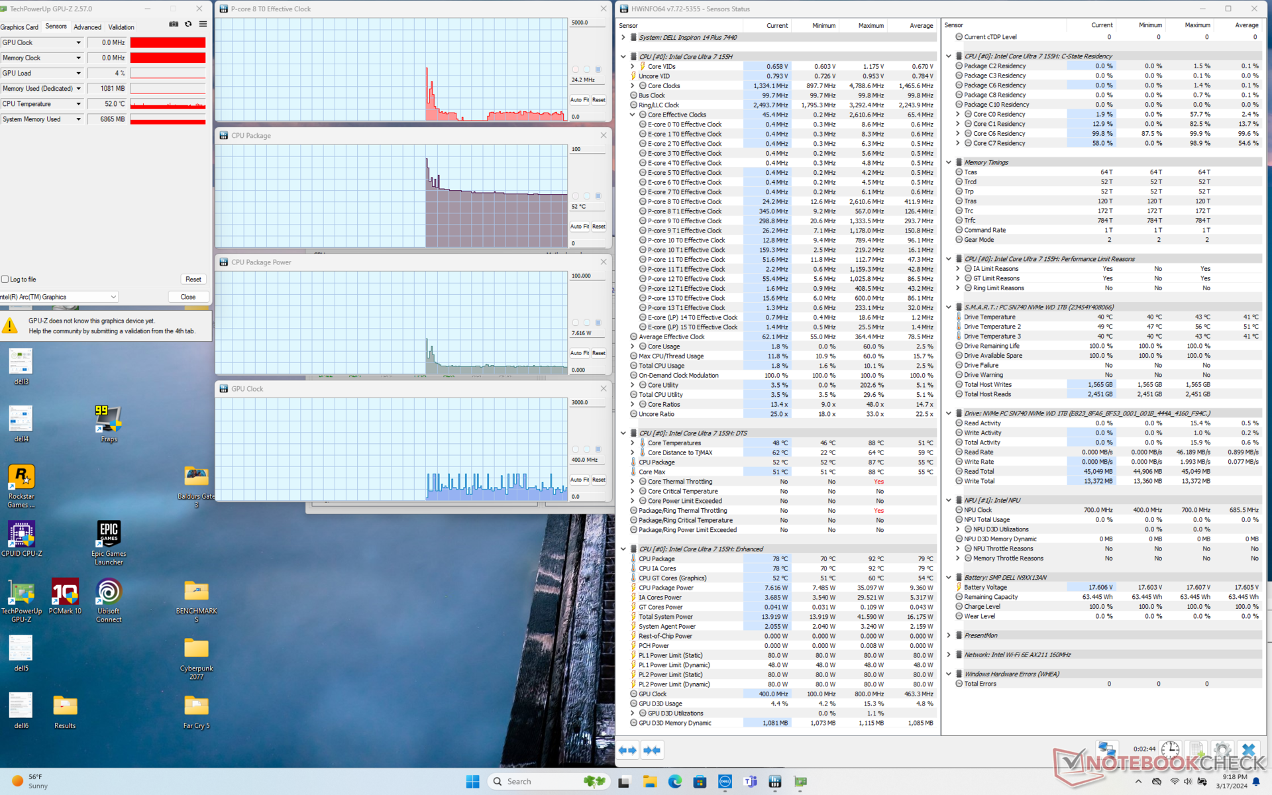This screenshot has height=795, width=1272.
Task: Take a GPU-Z screenshot with the camera icon
Action: click(x=174, y=25)
